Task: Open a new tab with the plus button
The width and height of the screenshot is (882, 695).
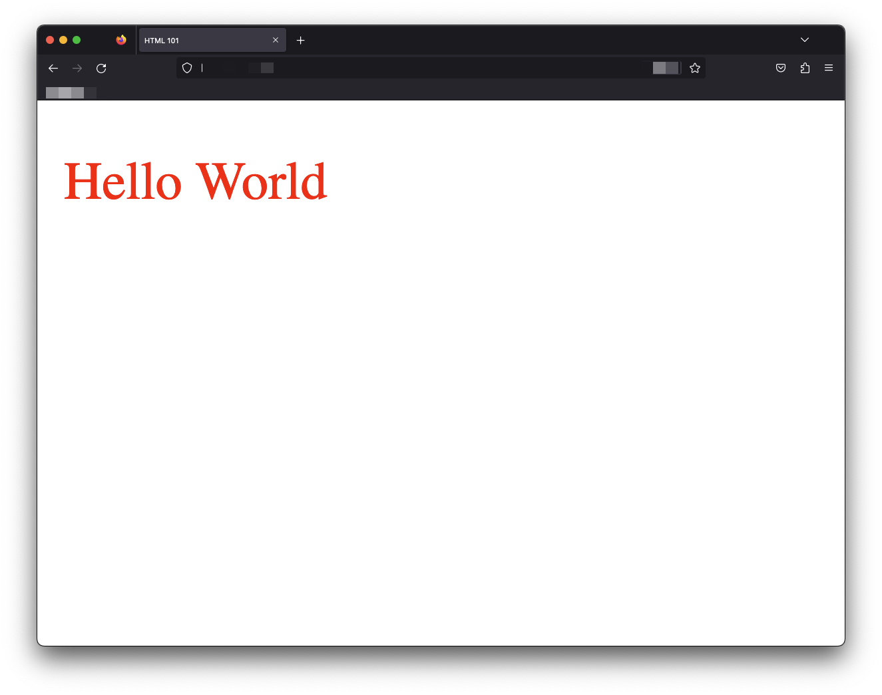Action: point(300,40)
